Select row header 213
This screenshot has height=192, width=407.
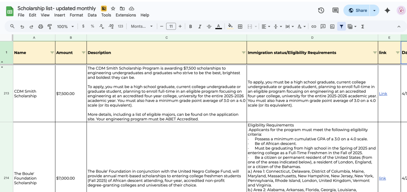6,93
